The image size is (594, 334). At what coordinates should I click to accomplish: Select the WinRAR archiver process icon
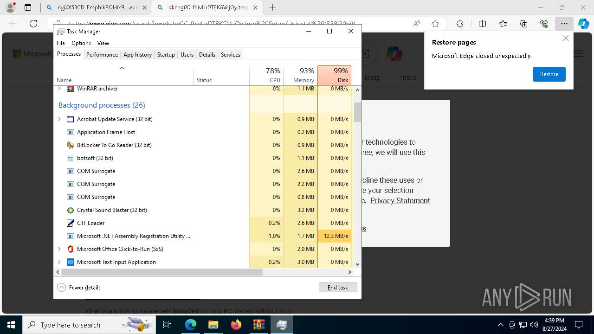pyautogui.click(x=71, y=89)
